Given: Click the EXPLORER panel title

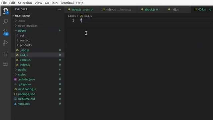Looking at the screenshot, I should pos(21,9).
